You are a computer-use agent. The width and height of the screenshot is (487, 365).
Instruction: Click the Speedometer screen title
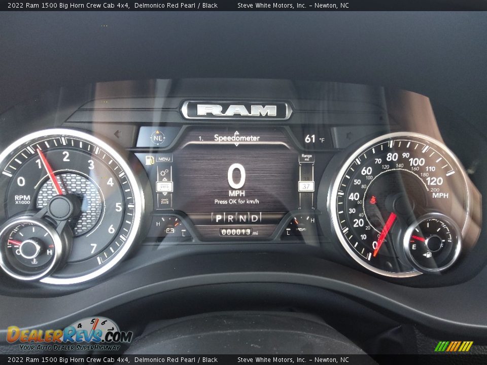236,138
